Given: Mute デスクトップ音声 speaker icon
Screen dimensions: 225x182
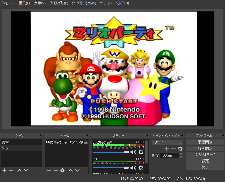Looking at the screenshot, I should (x=133, y=152).
